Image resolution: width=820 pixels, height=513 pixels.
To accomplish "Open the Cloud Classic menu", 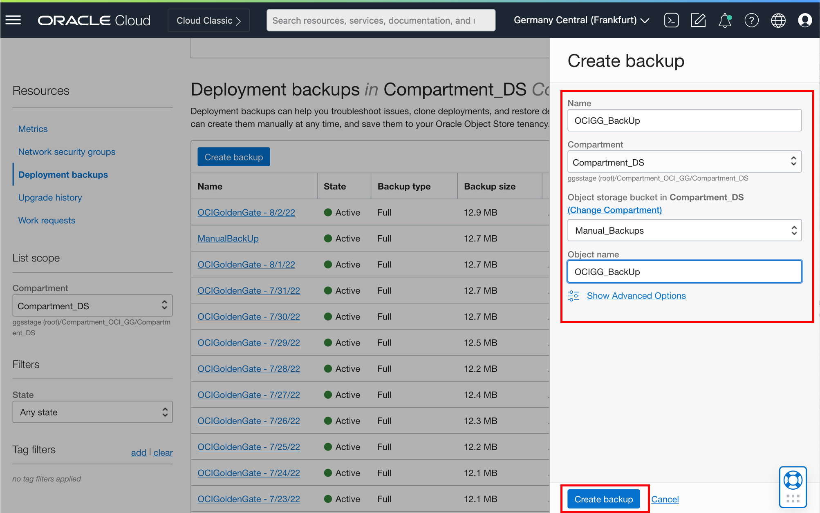I will (x=208, y=20).
